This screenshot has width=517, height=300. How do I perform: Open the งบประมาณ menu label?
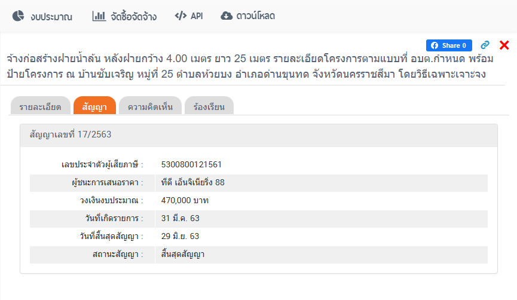point(51,17)
